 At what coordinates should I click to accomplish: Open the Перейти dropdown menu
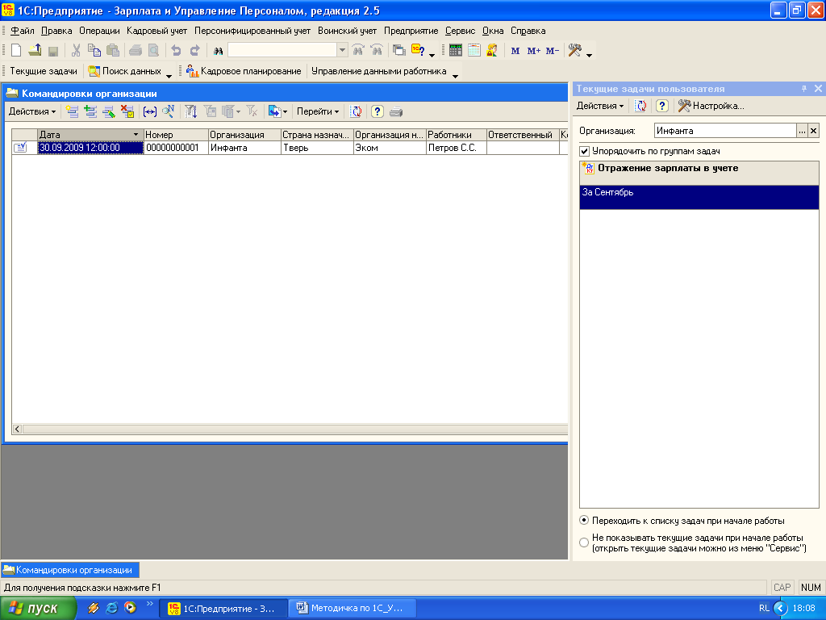pyautogui.click(x=318, y=111)
